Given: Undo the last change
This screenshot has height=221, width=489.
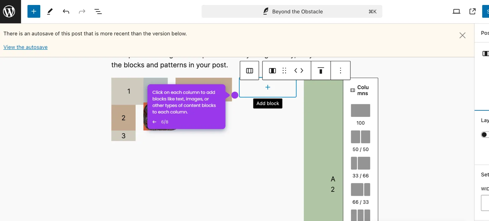Looking at the screenshot, I should 66,12.
